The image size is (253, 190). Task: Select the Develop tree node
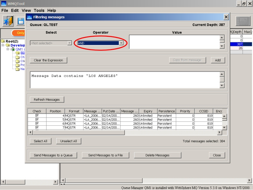point(18,45)
